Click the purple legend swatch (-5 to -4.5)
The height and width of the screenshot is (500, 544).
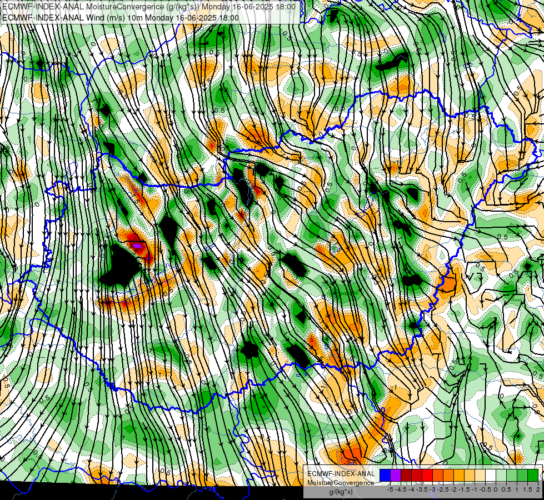click(x=396, y=475)
